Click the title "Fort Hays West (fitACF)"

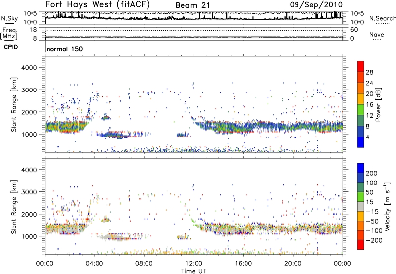pos(98,4)
